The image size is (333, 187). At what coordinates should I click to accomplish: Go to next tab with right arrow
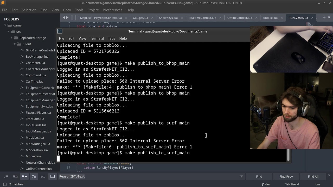[67, 18]
